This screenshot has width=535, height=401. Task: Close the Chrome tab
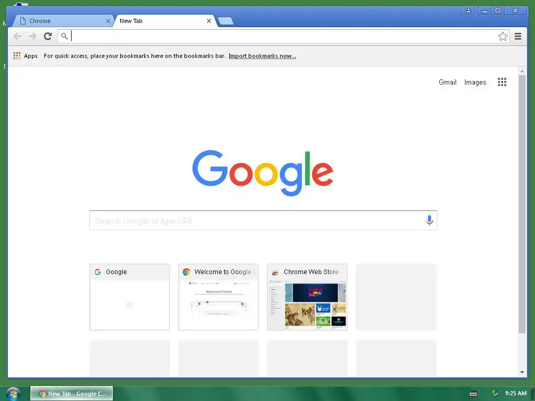pyautogui.click(x=108, y=21)
